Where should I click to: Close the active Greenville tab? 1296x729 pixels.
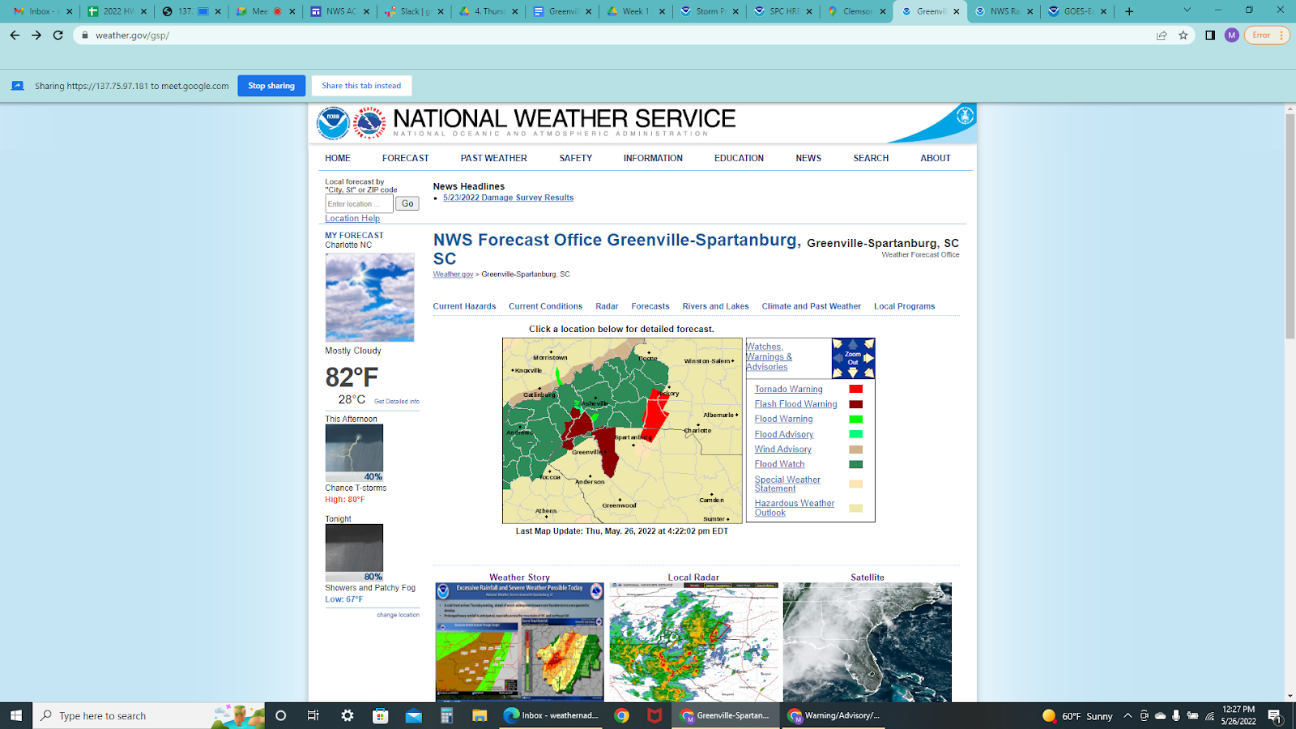pyautogui.click(x=957, y=11)
